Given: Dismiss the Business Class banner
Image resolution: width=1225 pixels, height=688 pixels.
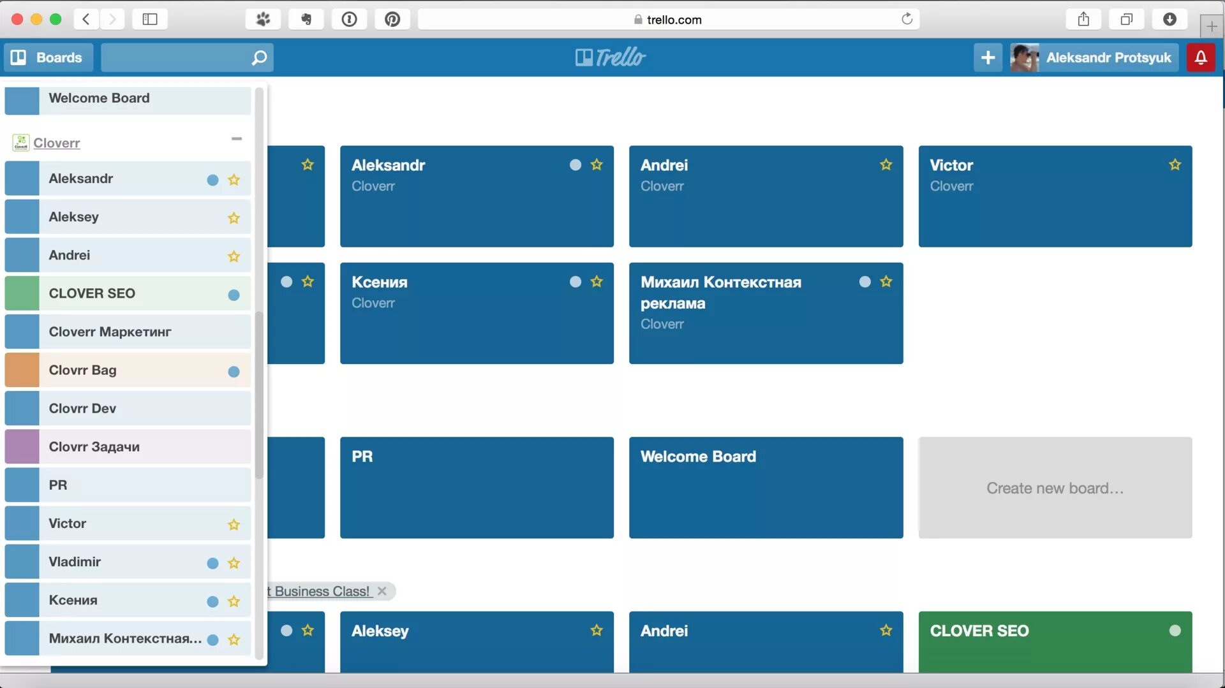Looking at the screenshot, I should (382, 591).
